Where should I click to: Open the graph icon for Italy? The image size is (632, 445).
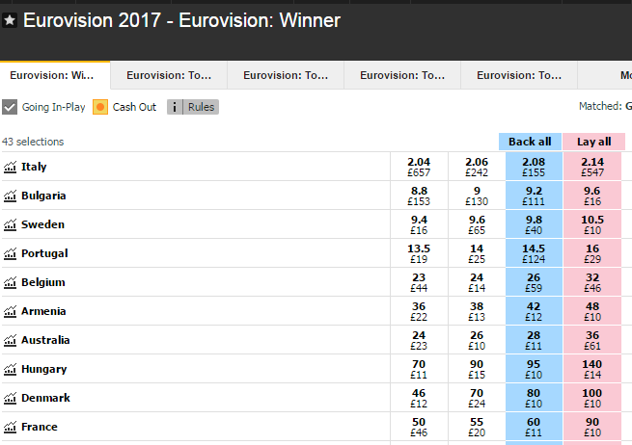[11, 167]
